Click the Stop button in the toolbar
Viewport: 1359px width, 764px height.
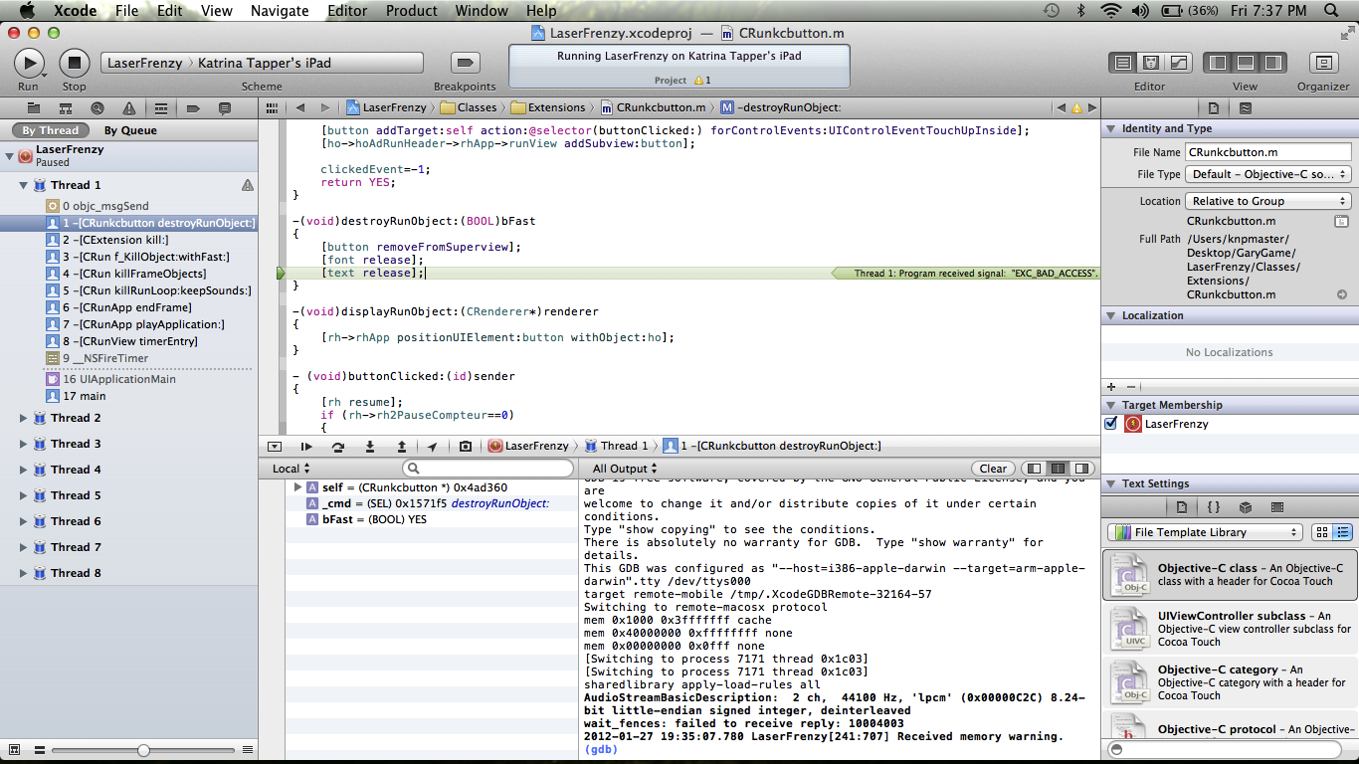click(x=74, y=63)
